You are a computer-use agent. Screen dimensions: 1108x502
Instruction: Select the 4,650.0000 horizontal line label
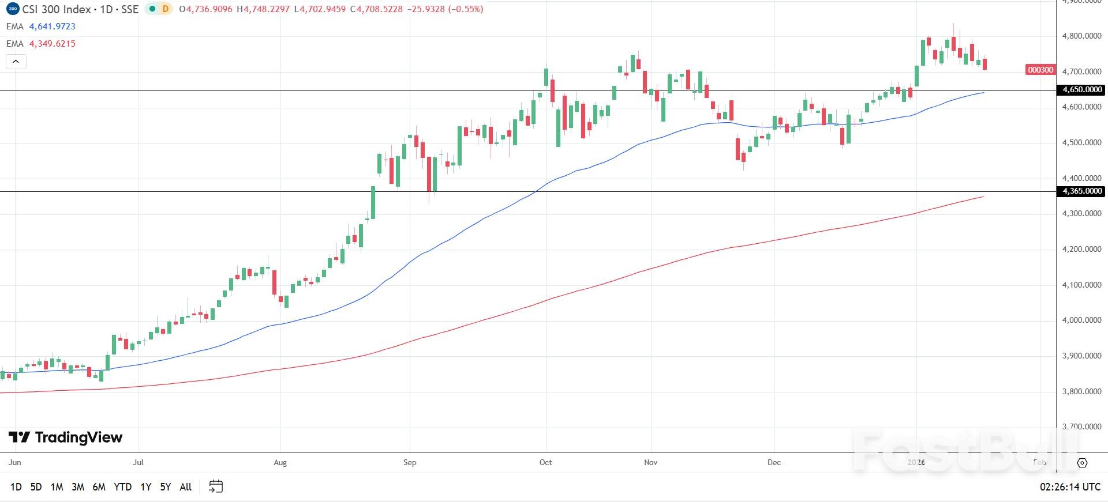click(x=1081, y=90)
